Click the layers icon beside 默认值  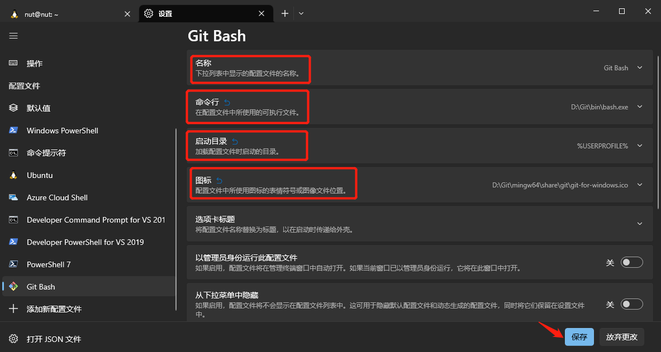pos(13,108)
